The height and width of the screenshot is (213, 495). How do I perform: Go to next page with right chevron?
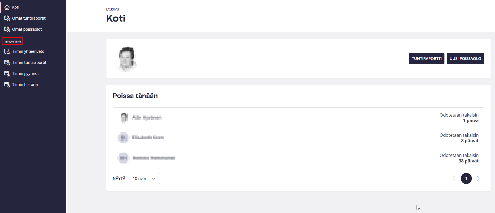click(x=478, y=178)
